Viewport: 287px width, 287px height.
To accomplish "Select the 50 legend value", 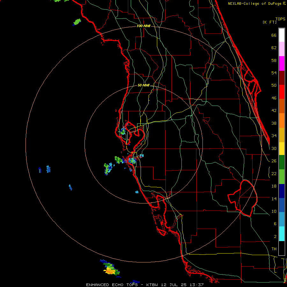I will coord(274,85).
